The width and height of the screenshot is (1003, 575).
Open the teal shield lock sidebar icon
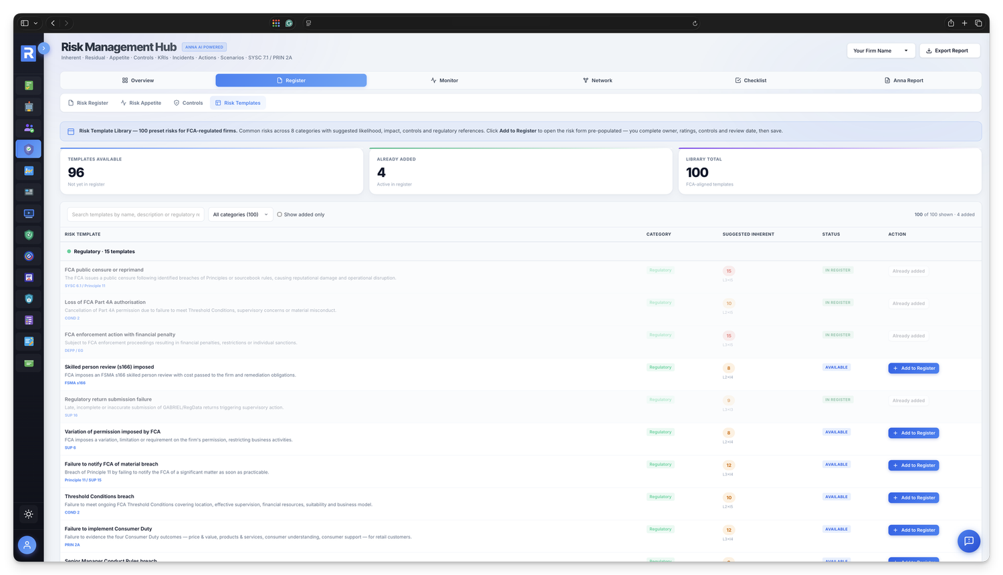pyautogui.click(x=29, y=299)
